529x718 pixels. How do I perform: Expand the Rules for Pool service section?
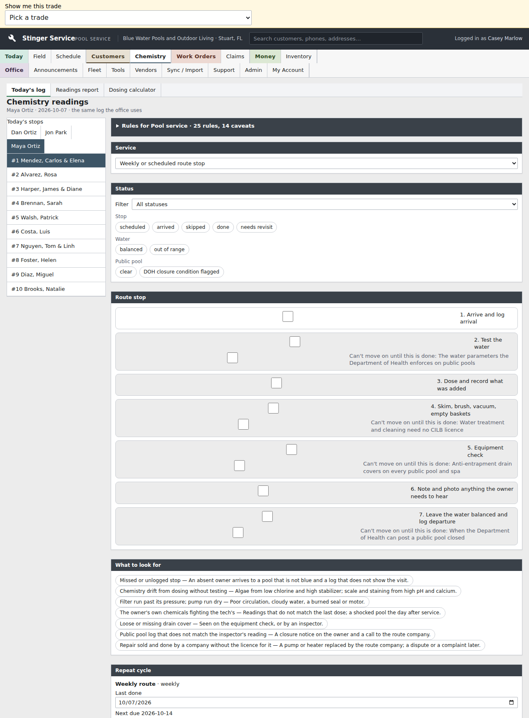pos(317,126)
